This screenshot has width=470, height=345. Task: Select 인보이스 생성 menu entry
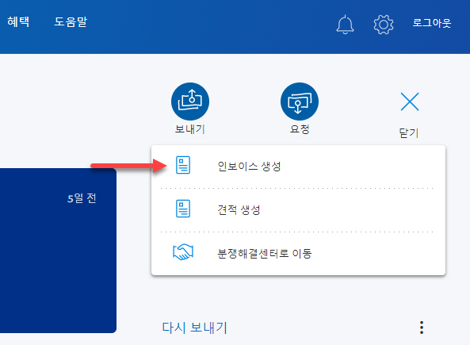click(298, 167)
